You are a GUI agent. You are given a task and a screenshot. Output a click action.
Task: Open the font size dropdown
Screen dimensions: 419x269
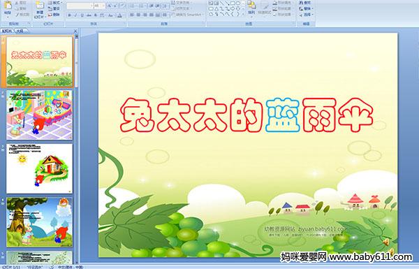(x=103, y=6)
